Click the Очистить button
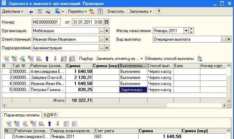Image resolution: width=234 pixels, height=139 pixels. click(x=116, y=11)
